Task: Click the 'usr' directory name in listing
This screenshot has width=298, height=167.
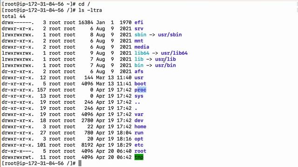Action: (139, 77)
